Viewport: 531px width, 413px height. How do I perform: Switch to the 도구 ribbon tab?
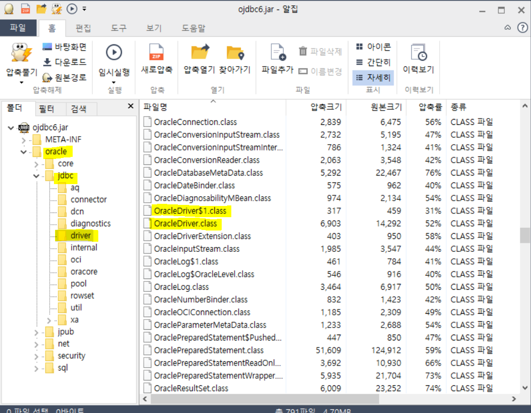point(118,28)
